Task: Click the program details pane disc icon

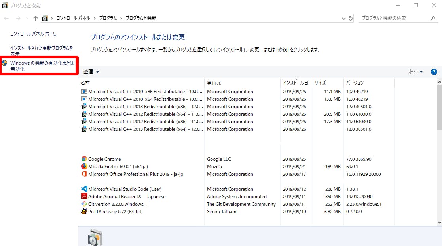Action: tap(95, 238)
